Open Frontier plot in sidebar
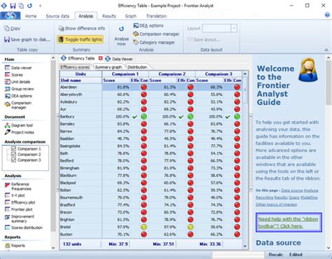Image resolution: width=332 pixels, height=259 pixels. pos(19,209)
